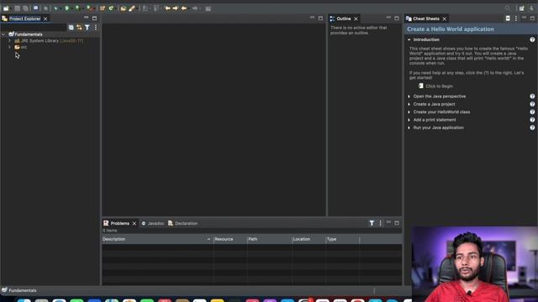Select the Fundamentals project
The image size is (538, 302).
tap(29, 34)
